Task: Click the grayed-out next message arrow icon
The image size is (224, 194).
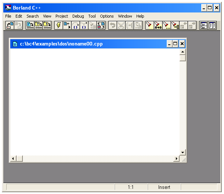Action: coord(192,25)
